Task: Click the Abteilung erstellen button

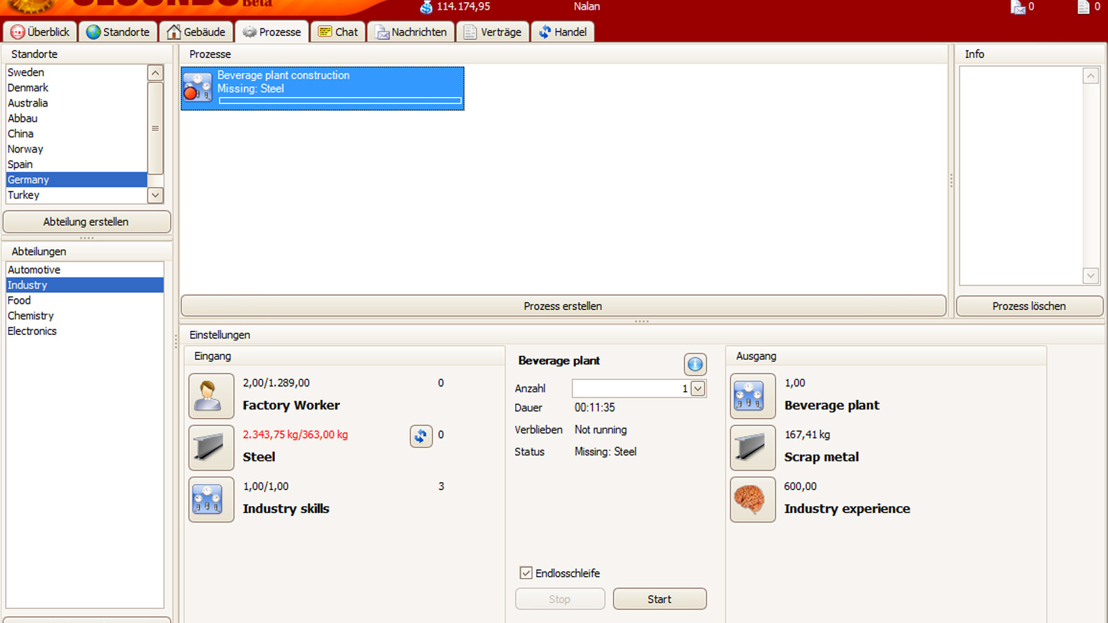Action: (87, 222)
